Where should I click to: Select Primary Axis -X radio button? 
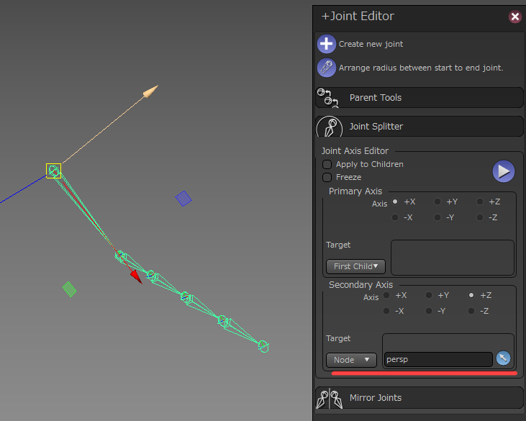[395, 217]
